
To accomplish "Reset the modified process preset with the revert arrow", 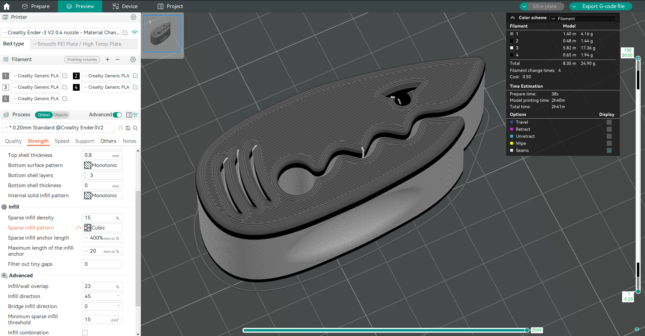I will click(121, 128).
